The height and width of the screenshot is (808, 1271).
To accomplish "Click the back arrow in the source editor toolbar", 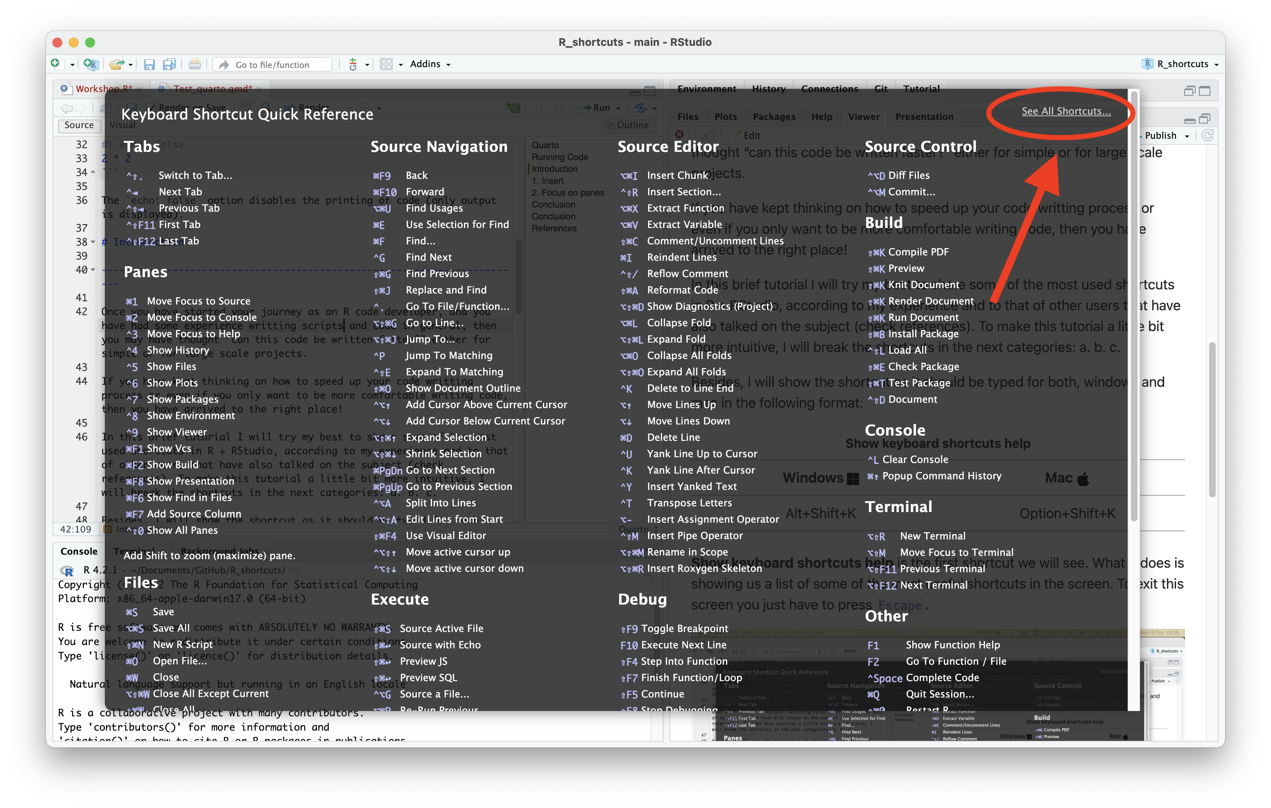I will coord(66,108).
